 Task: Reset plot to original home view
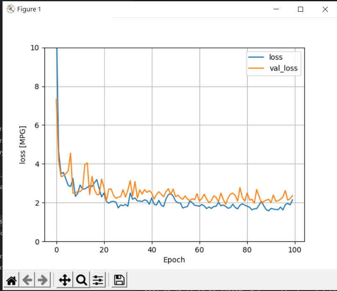coord(11,280)
